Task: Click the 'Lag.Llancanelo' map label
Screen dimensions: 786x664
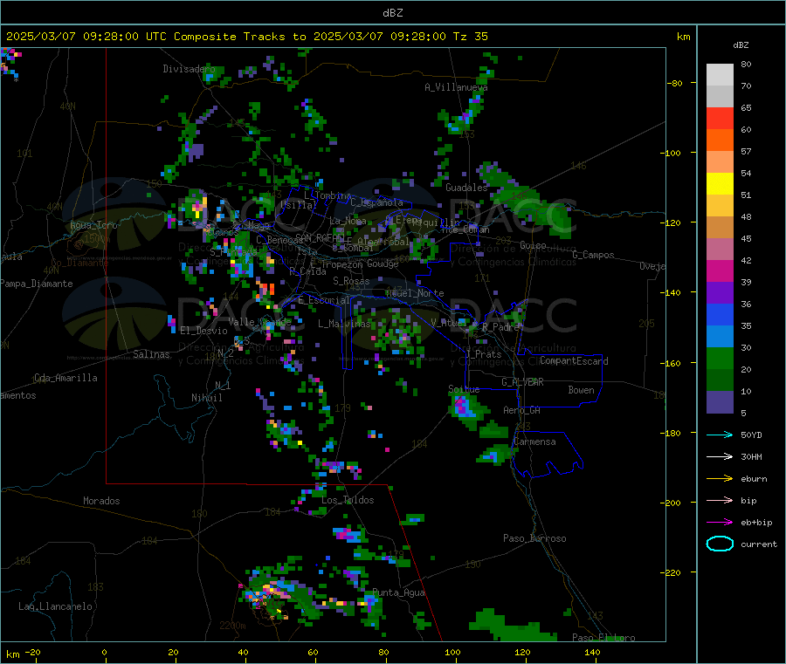Action: click(56, 606)
